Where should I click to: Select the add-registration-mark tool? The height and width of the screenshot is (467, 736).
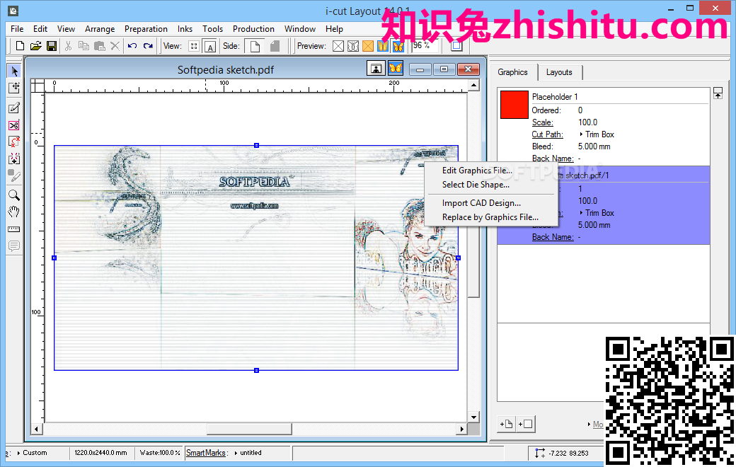coord(14,159)
